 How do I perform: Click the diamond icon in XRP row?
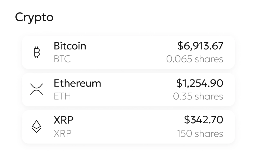[x=37, y=127]
